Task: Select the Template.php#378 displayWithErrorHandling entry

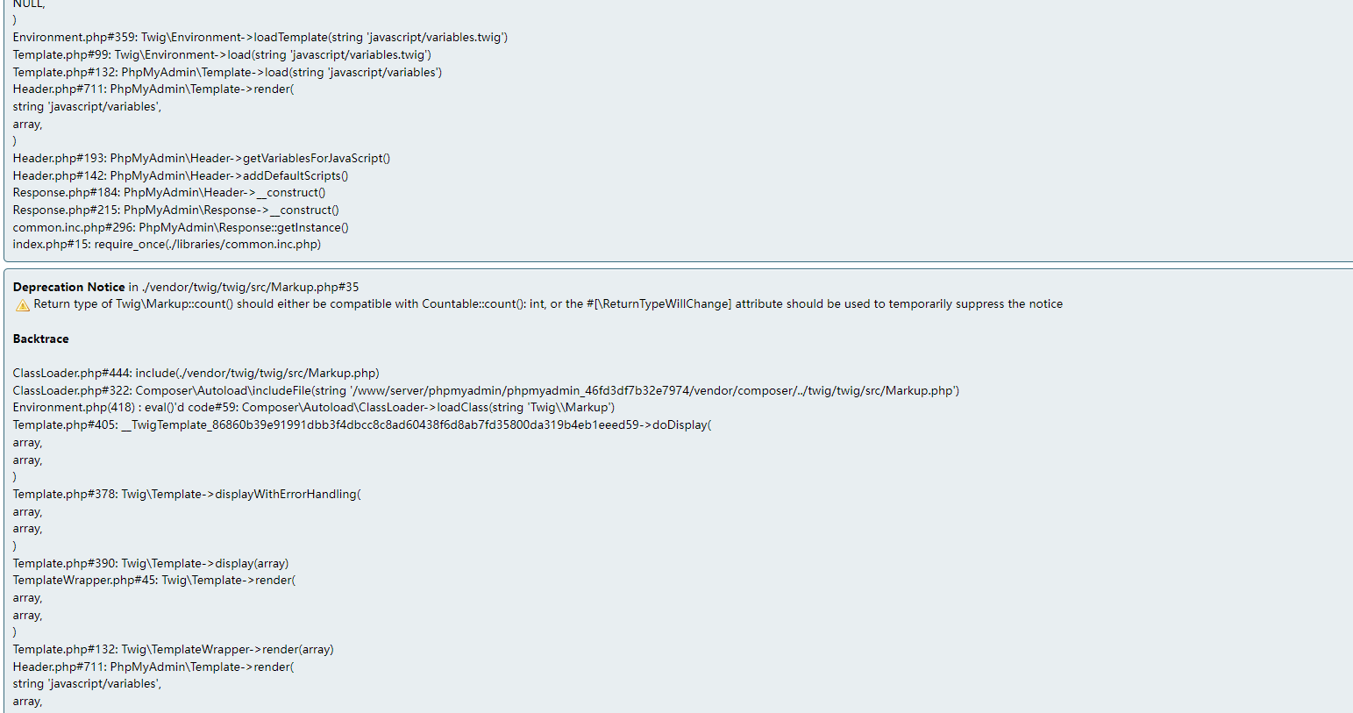Action: click(187, 494)
